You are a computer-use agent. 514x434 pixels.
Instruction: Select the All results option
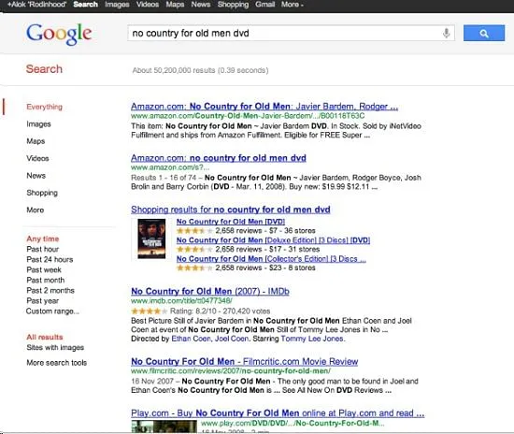(45, 338)
